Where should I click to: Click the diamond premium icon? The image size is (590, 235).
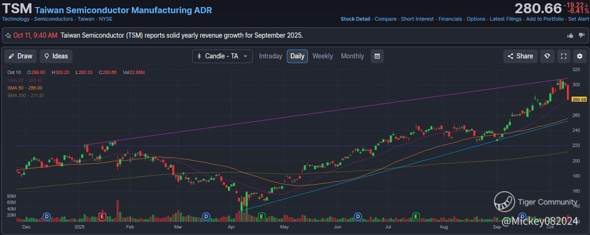tap(547, 56)
